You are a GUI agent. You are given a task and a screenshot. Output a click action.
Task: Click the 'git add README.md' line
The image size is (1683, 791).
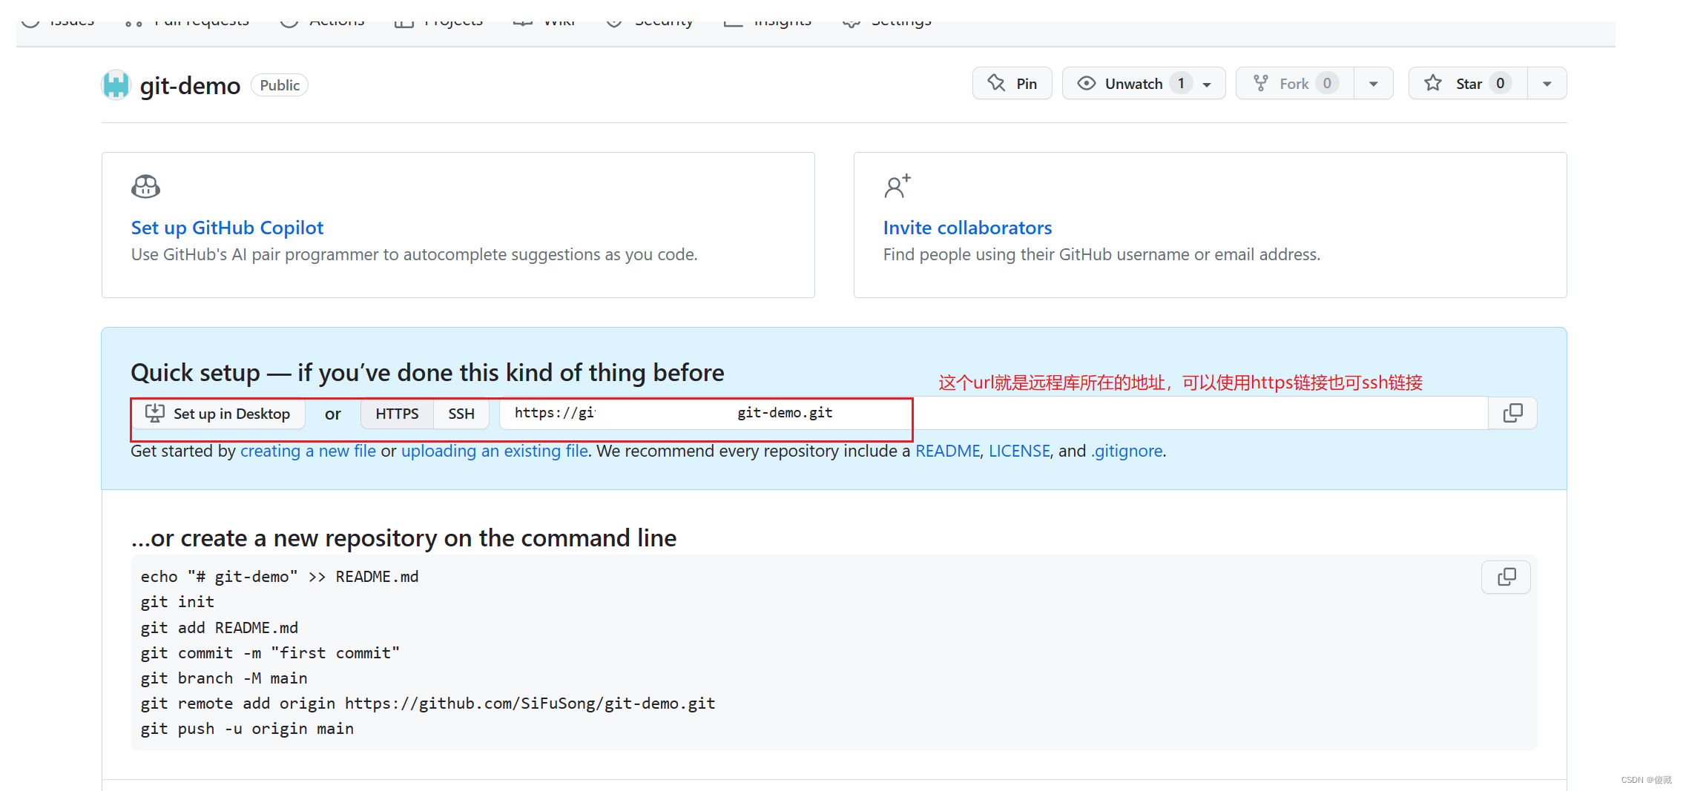tap(220, 628)
